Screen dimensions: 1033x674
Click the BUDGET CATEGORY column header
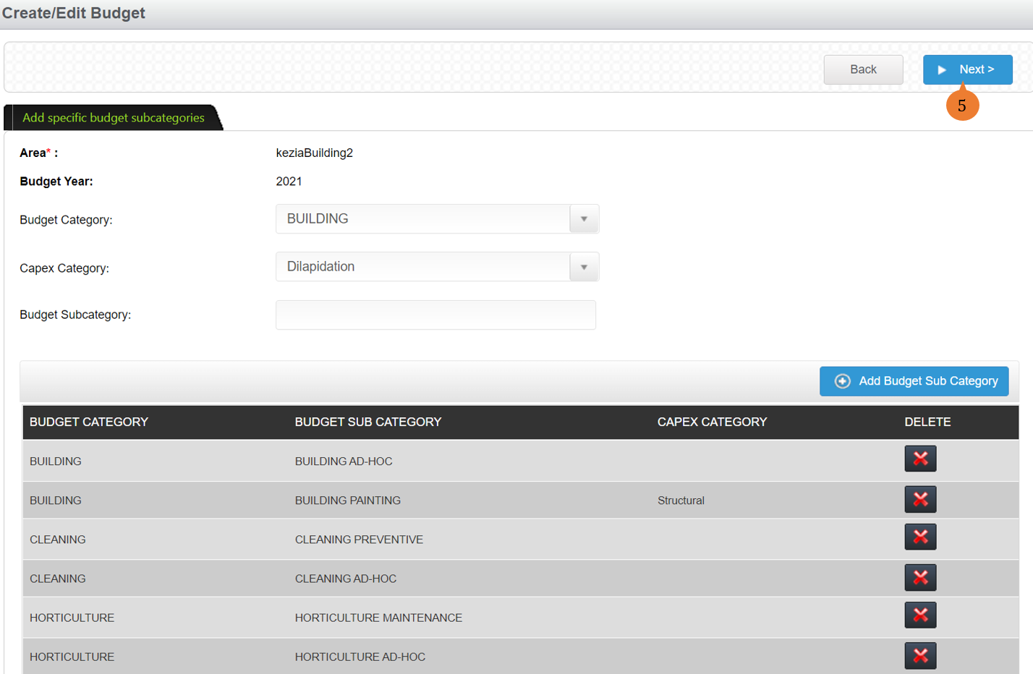[89, 422]
